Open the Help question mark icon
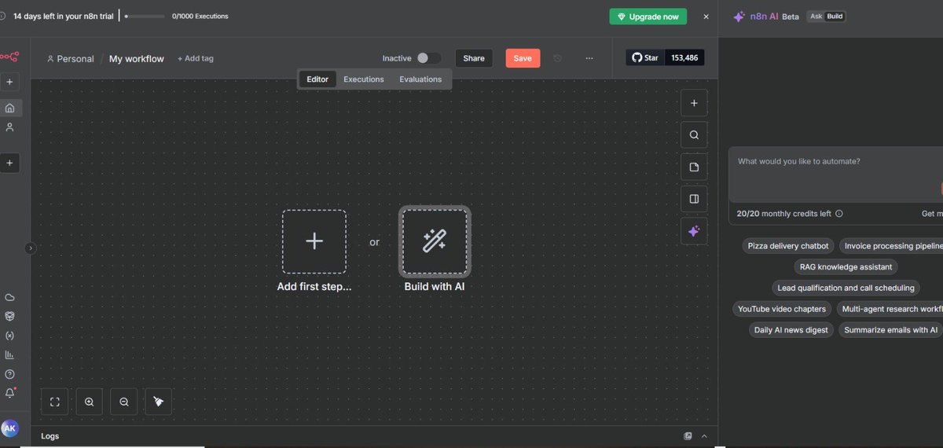 9,374
